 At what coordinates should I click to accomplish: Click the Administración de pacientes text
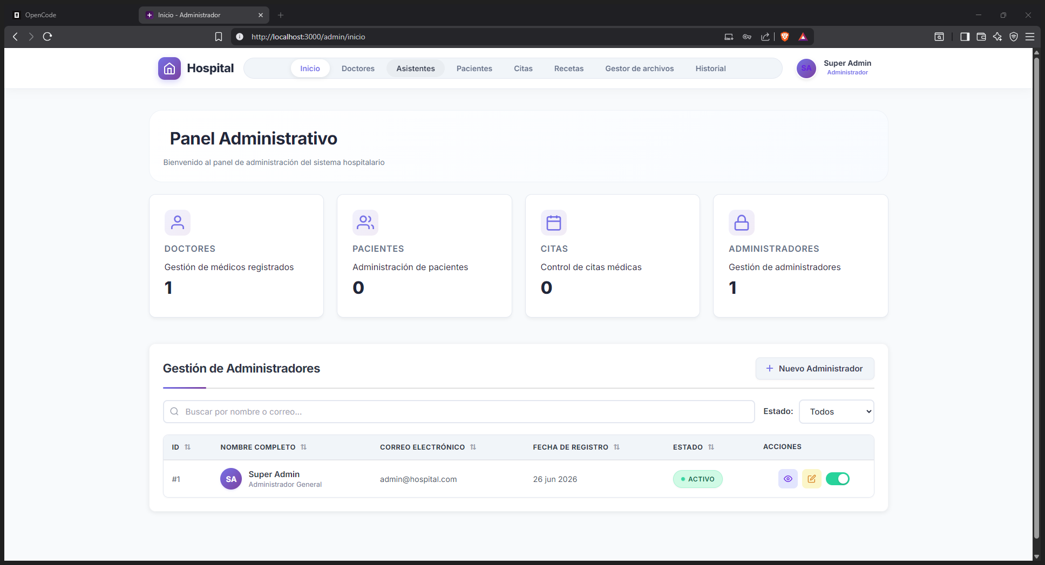pos(410,267)
